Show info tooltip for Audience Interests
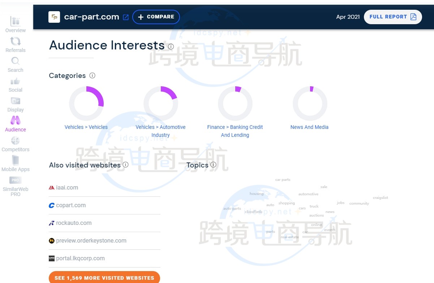 pos(171,47)
